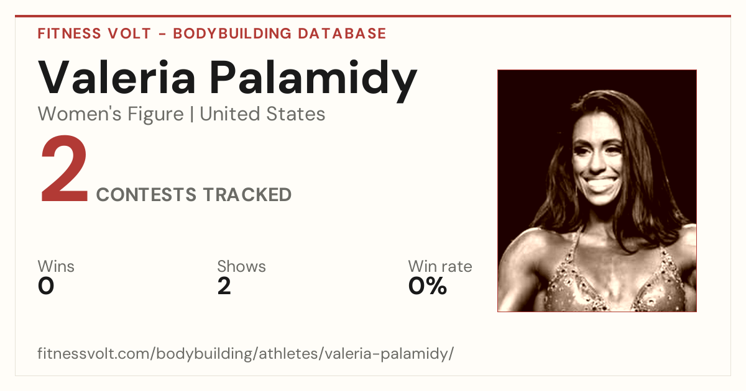Image resolution: width=746 pixels, height=391 pixels.
Task: Click the Win rate label
Action: tap(440, 267)
